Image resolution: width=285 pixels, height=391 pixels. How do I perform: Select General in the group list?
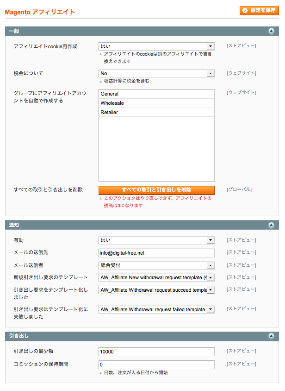[156, 94]
